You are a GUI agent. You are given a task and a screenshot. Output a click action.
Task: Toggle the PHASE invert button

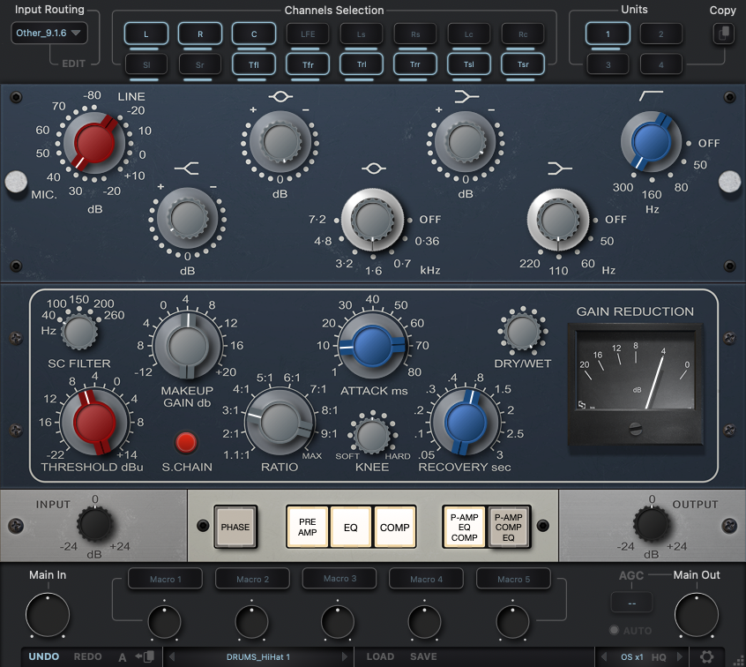[x=235, y=527]
